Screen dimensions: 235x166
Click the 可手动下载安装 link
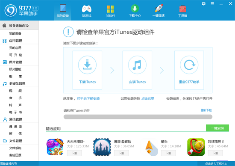point(88,98)
